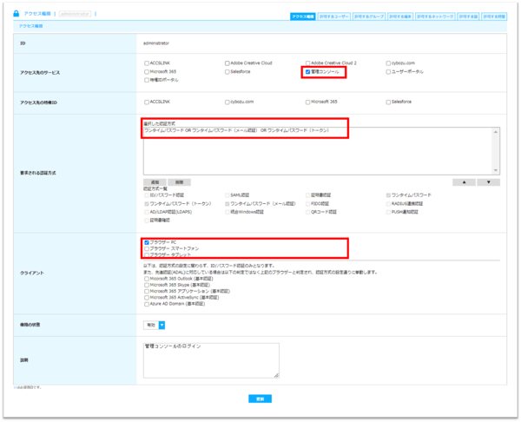Screen dimensions: 521x422
Task: Open the 許可する端末 tab
Action: coord(400,16)
